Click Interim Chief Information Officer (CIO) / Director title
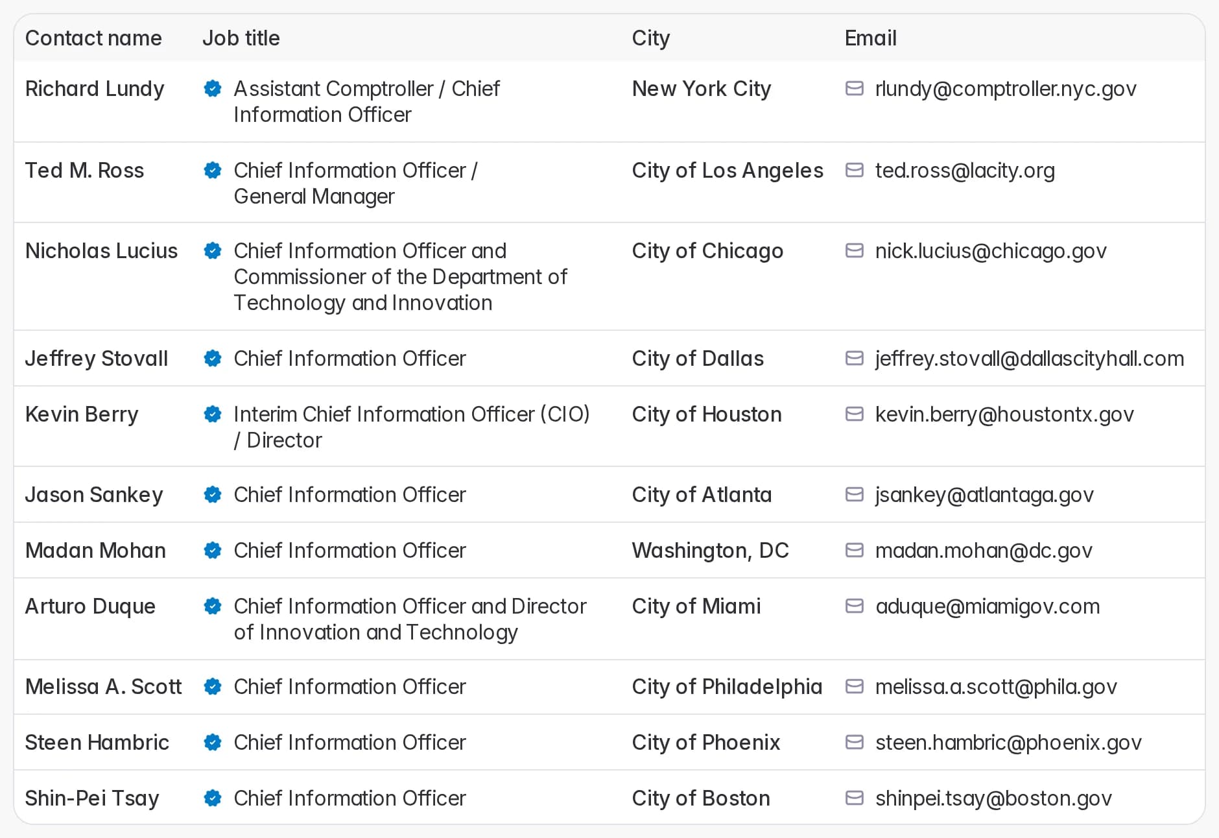 (412, 427)
